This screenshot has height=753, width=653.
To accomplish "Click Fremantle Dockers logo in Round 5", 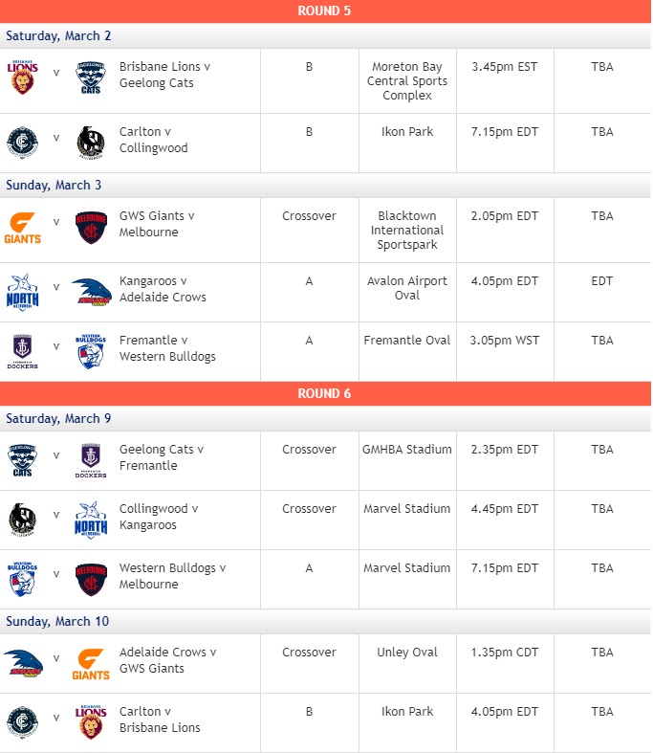I will [22, 351].
